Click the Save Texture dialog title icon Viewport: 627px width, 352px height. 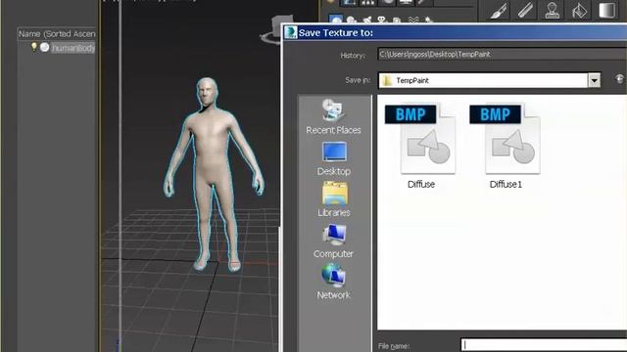coord(291,32)
